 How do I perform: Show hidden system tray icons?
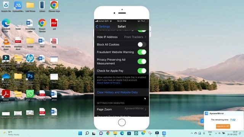pos(192,133)
